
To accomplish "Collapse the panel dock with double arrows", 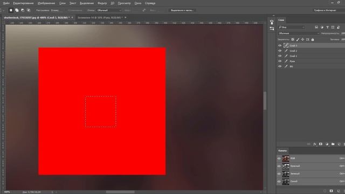I will click(273, 16).
